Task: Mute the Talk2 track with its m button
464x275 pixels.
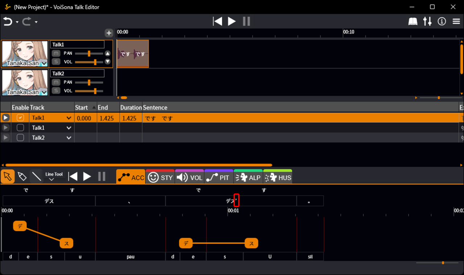Action: click(x=56, y=82)
